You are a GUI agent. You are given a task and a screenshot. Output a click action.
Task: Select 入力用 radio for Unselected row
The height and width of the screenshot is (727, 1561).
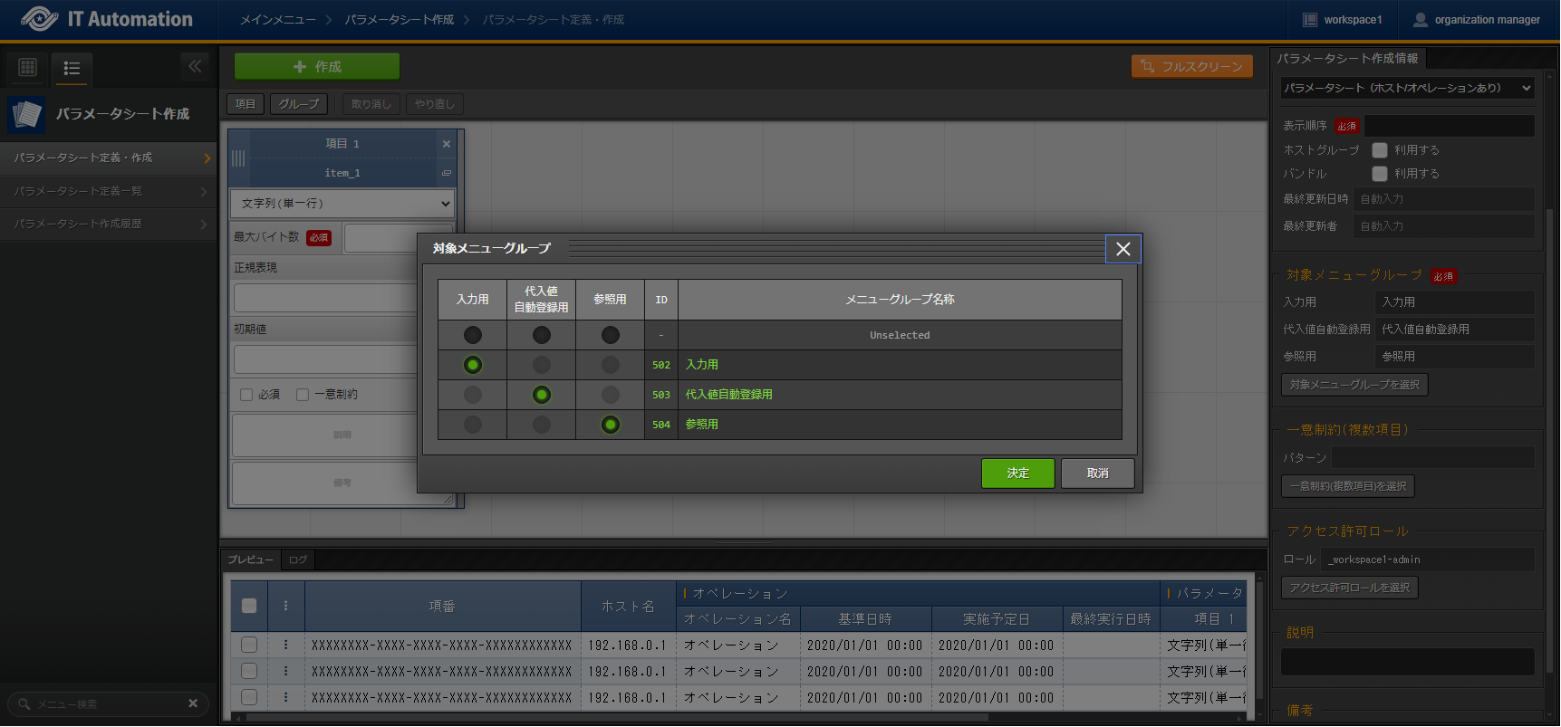[473, 335]
